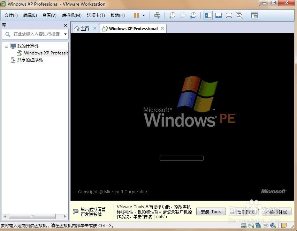The width and height of the screenshot is (297, 231).
Task: Open the power options dropdown arrow
Action: pyautogui.click(x=144, y=15)
